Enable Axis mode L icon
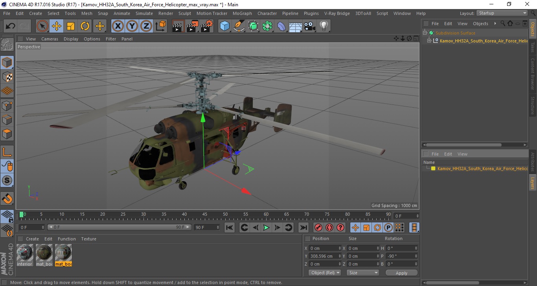Screen dimensions: 537x286 pos(7,152)
